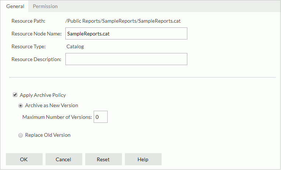Click the Resource Description field
281x170 pixels.
(x=126, y=59)
